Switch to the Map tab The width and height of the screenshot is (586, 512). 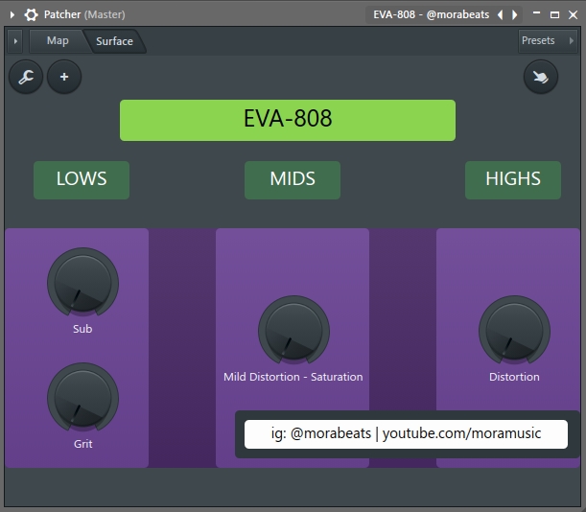58,41
